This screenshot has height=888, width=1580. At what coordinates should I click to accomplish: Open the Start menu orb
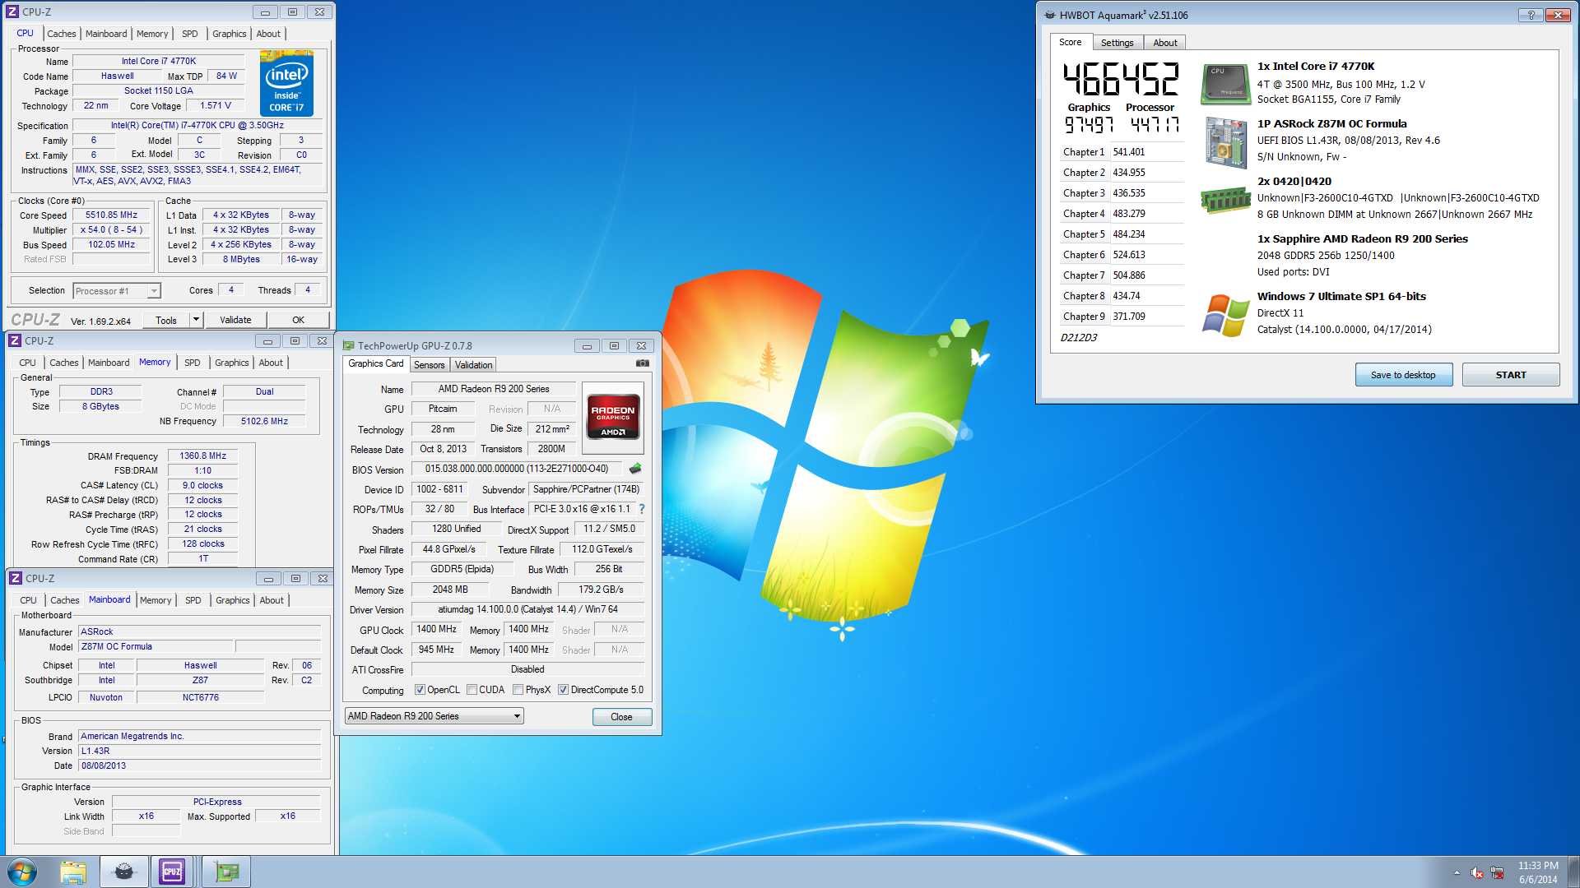(22, 872)
